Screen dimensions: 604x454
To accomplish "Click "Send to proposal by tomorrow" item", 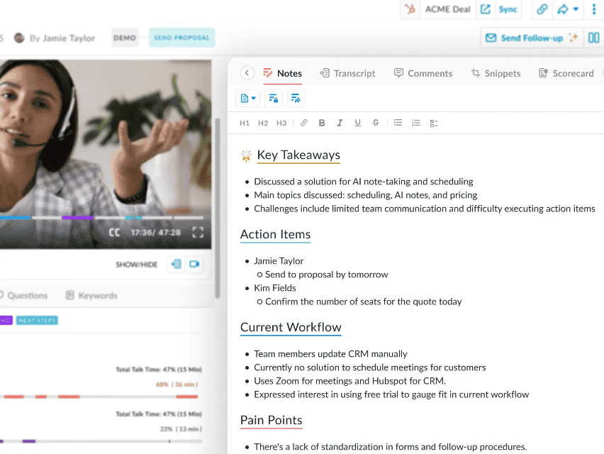I will pos(327,275).
